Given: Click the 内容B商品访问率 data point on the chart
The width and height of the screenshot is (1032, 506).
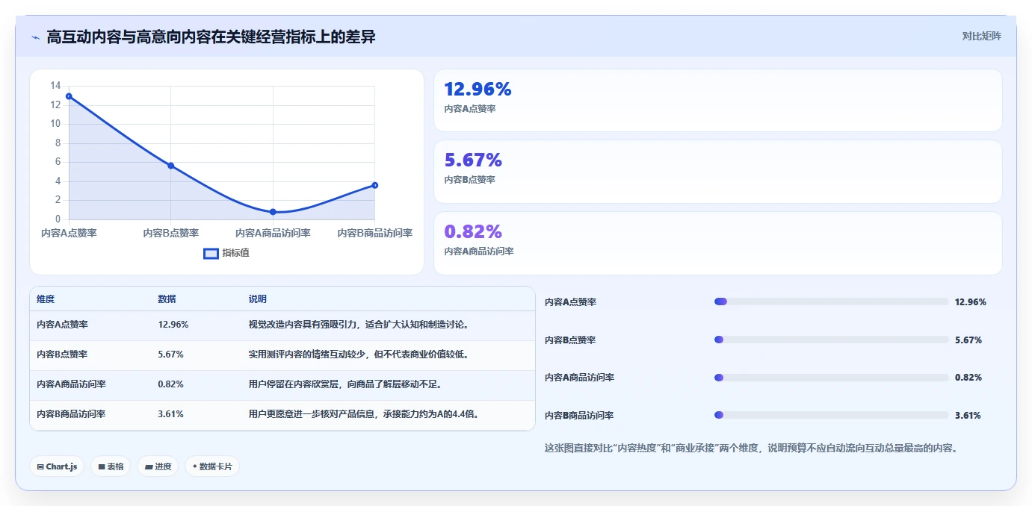Looking at the screenshot, I should pyautogui.click(x=374, y=185).
